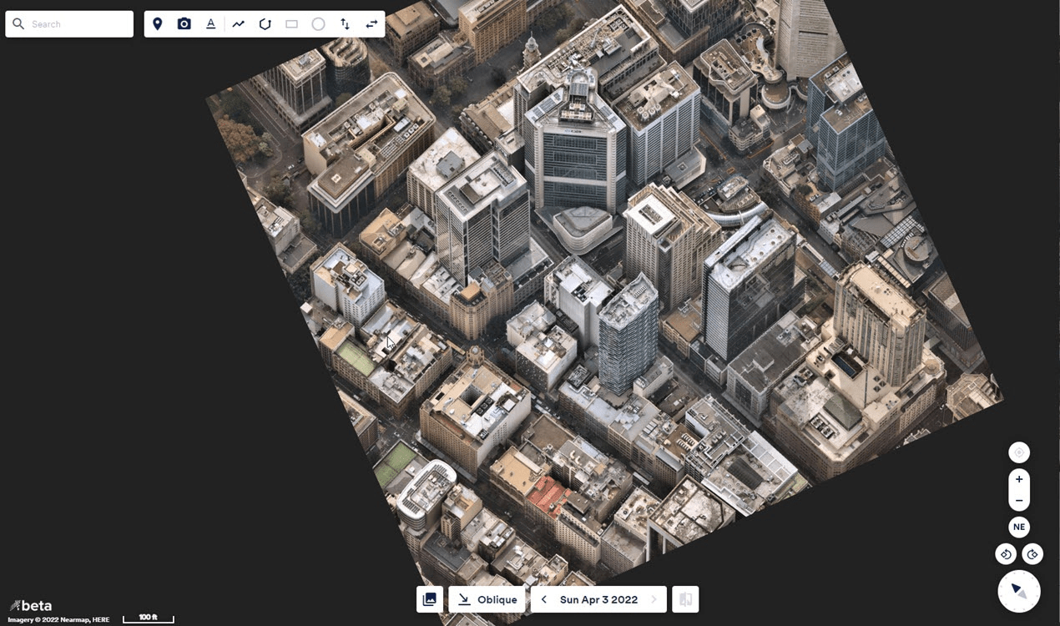Image resolution: width=1060 pixels, height=626 pixels.
Task: Rotate the view clockwise
Action: tap(1032, 554)
